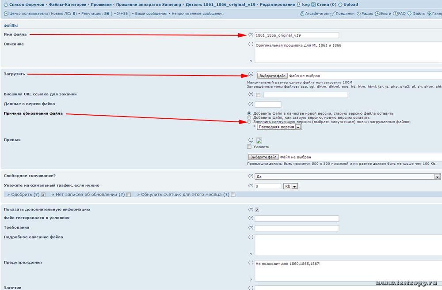Check the Удалить preview checkbox

249,147
